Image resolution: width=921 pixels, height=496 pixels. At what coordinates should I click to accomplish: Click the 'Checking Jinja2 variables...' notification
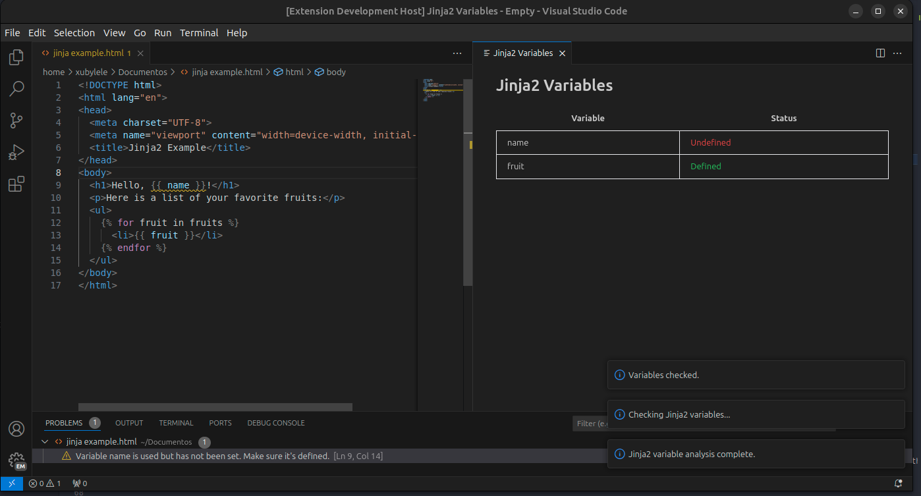756,414
